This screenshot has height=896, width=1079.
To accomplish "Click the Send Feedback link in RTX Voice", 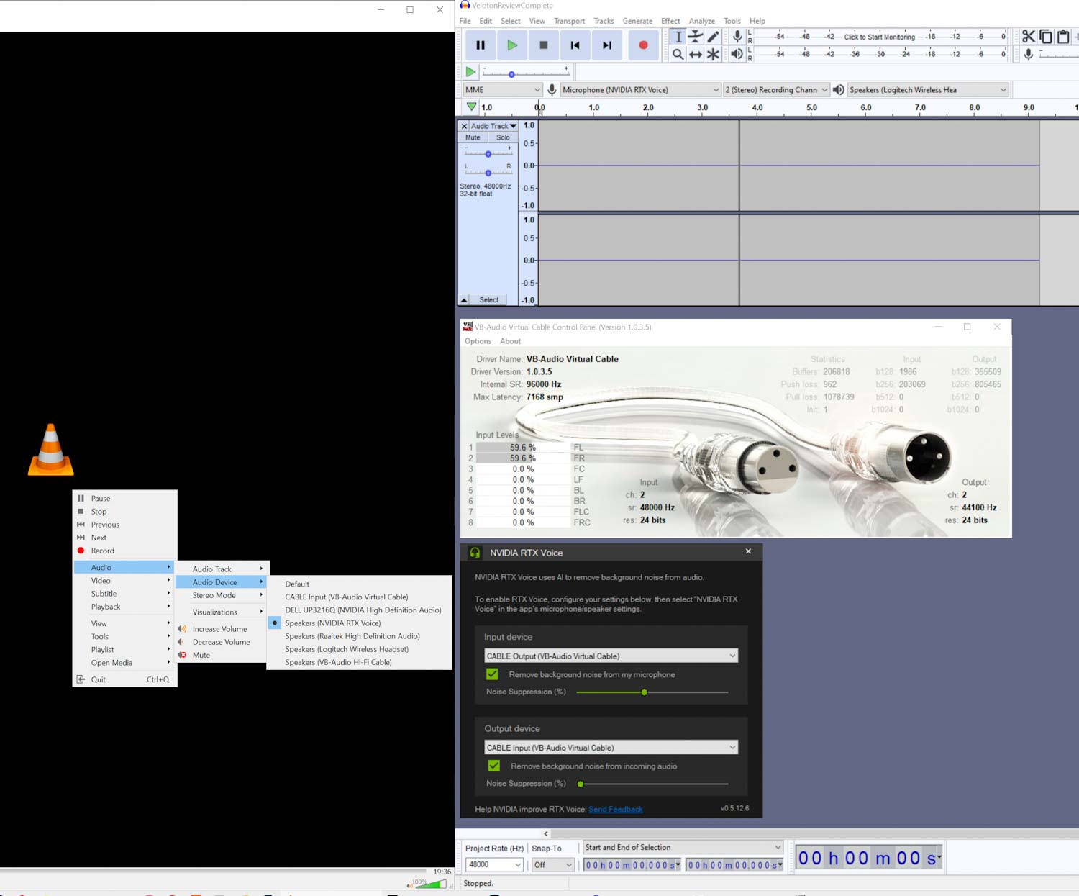I will coord(615,809).
